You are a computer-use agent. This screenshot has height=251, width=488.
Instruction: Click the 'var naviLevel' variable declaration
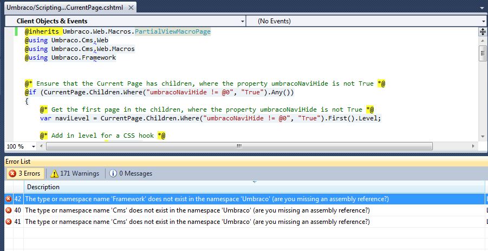tap(210, 118)
